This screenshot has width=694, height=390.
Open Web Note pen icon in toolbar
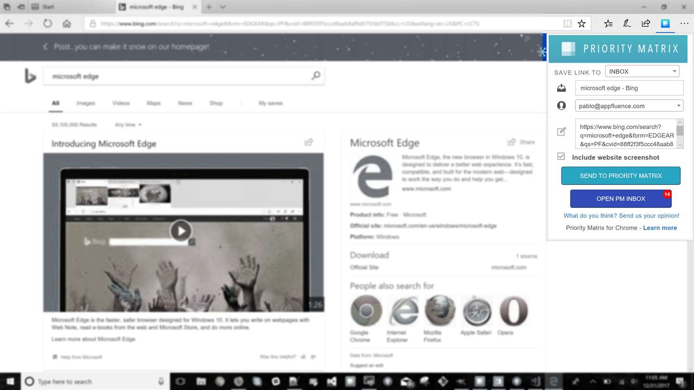tap(627, 23)
